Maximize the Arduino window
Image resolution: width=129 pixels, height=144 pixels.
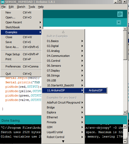tap(120, 2)
